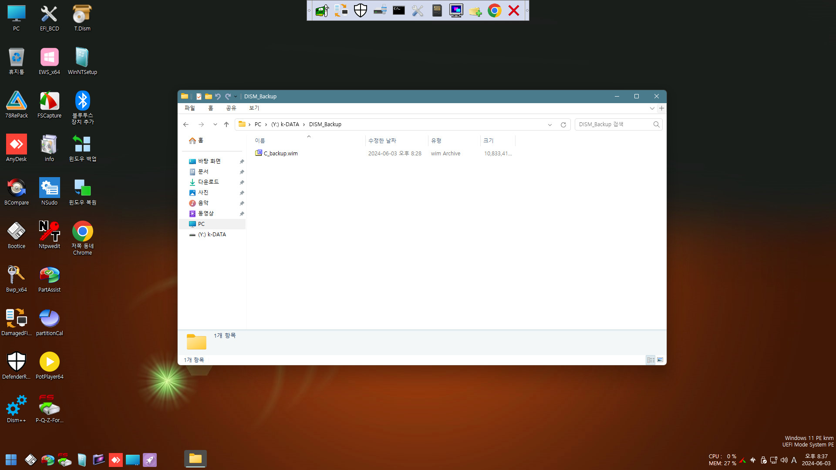Click (Y:) k-DATA in the breadcrumb
Screen dimensions: 836x470
tap(285, 124)
